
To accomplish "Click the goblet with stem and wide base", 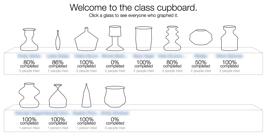I will click(115, 38).
